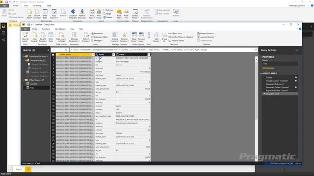Sort descending using the sort icon

[x=149, y=37]
